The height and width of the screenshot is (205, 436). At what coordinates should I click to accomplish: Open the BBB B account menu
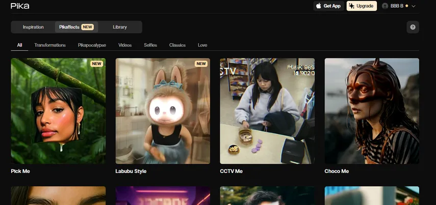pyautogui.click(x=398, y=6)
